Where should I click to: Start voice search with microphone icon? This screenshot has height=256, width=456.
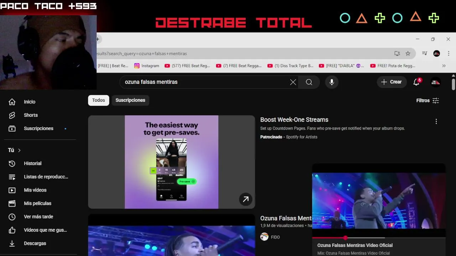(332, 82)
